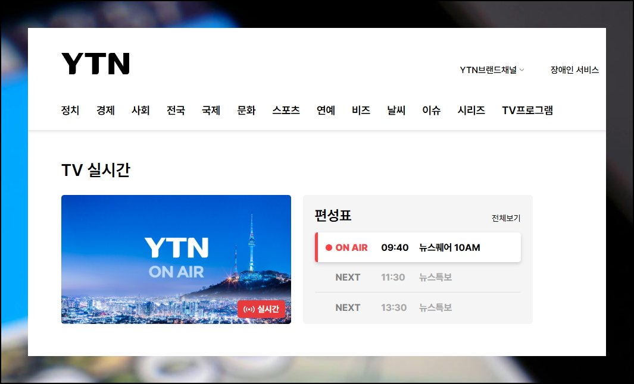Open the 스포츠 section
The width and height of the screenshot is (634, 384).
(286, 110)
